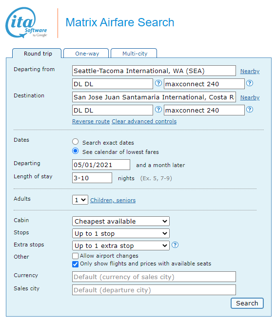Click the ITA Software logo
275x321 pixels.
[x=26, y=22]
